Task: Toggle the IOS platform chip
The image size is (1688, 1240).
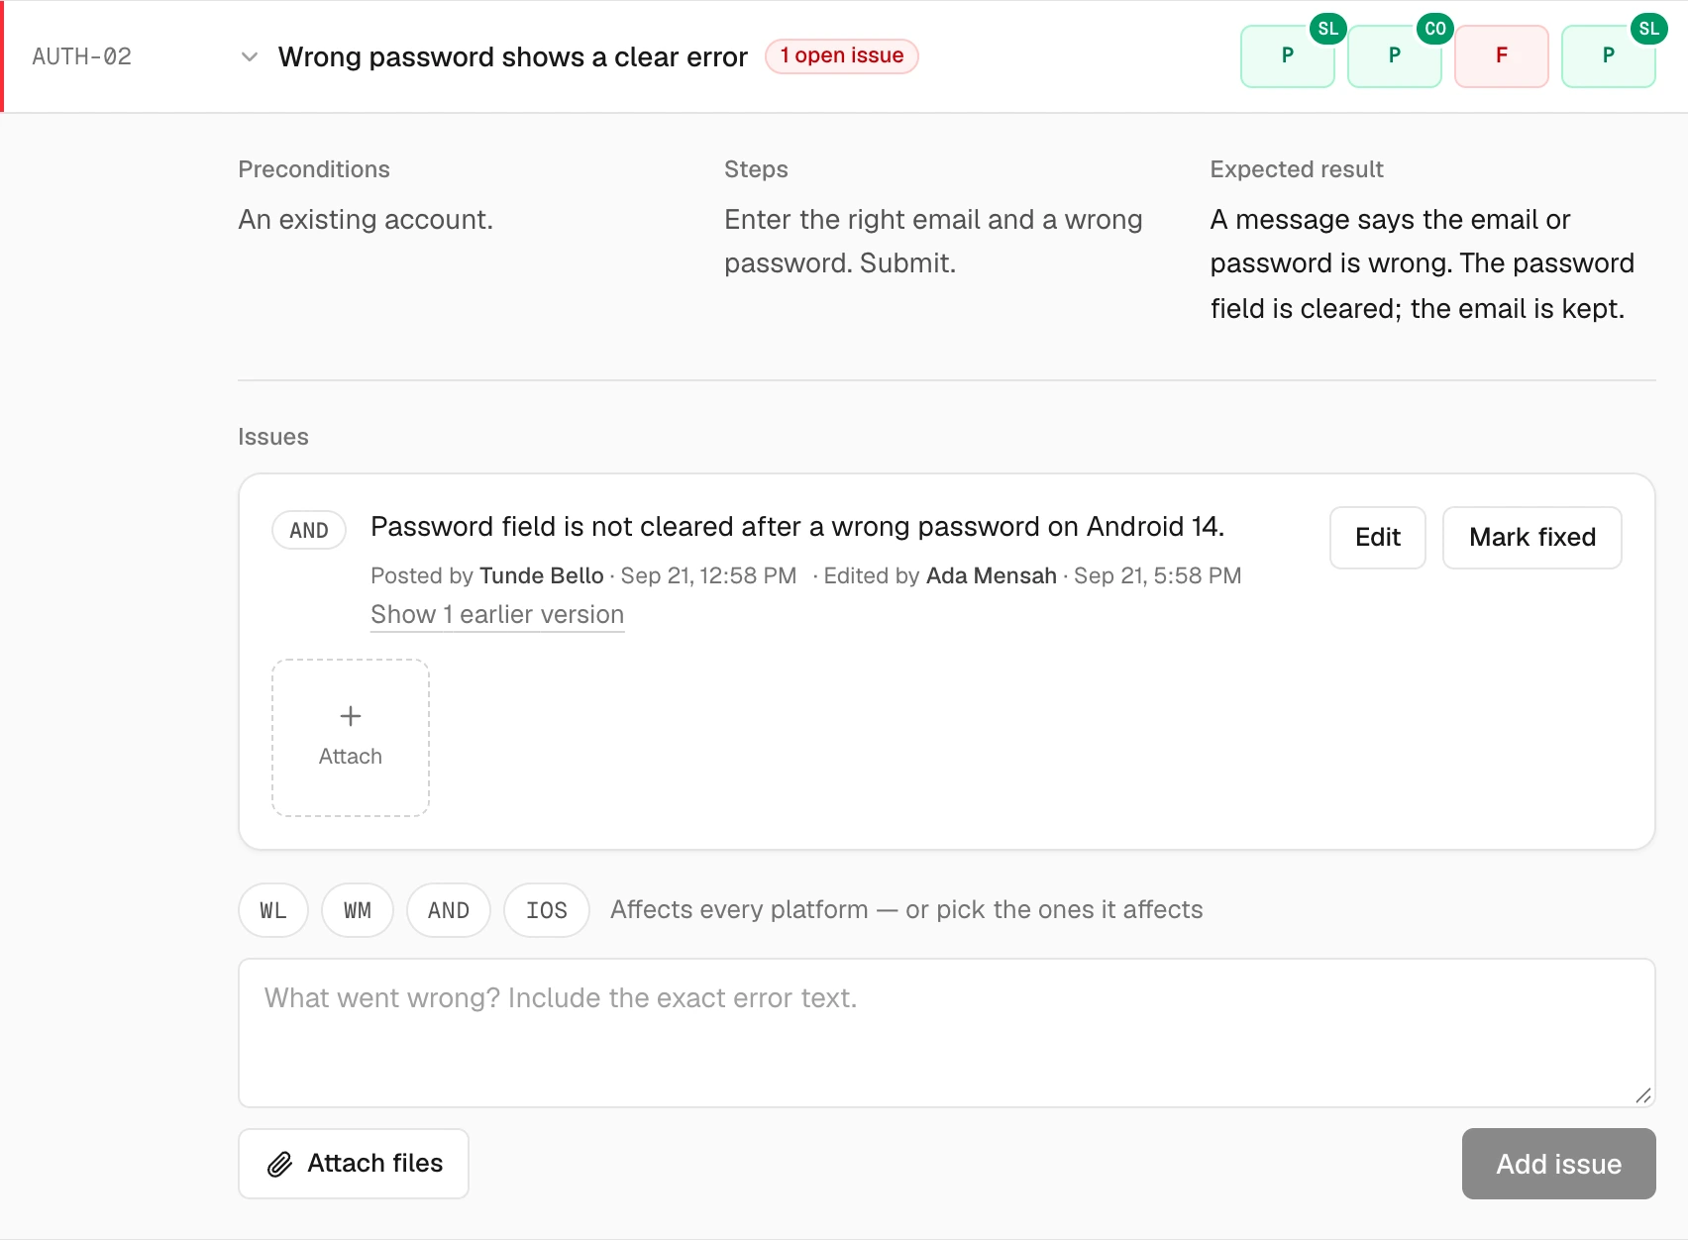Action: [x=547, y=910]
